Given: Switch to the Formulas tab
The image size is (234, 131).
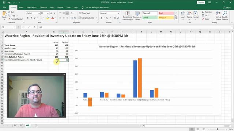Looking at the screenshot, I should [43, 7].
